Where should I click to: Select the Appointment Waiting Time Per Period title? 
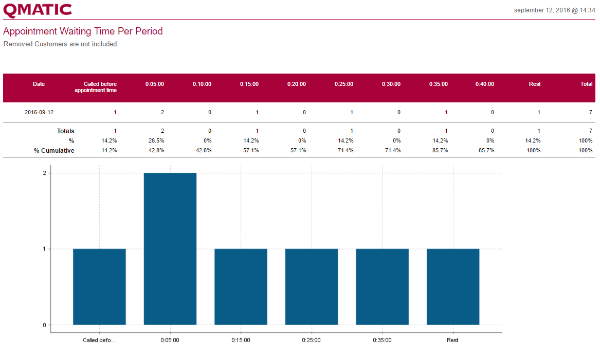click(x=83, y=31)
